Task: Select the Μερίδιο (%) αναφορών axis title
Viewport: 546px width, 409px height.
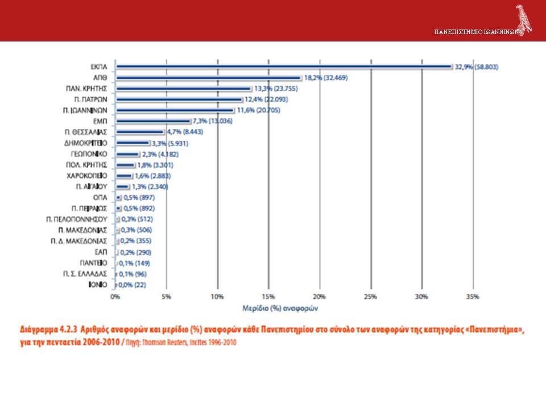Action: [x=280, y=308]
